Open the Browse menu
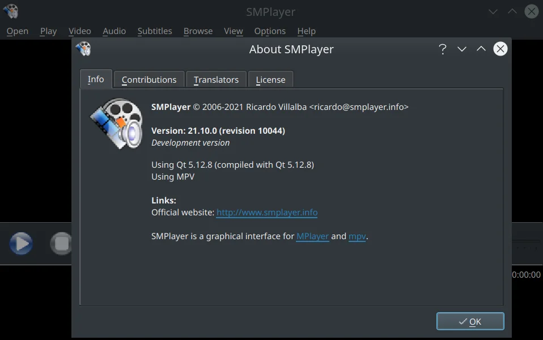Viewport: 543px width, 340px height. 198,31
